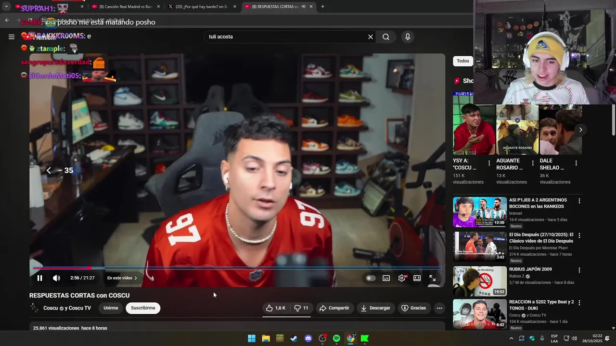Viewport: 616px width, 346px height.
Task: Open the Coscu y Coscu TV channel
Action: tap(67, 308)
